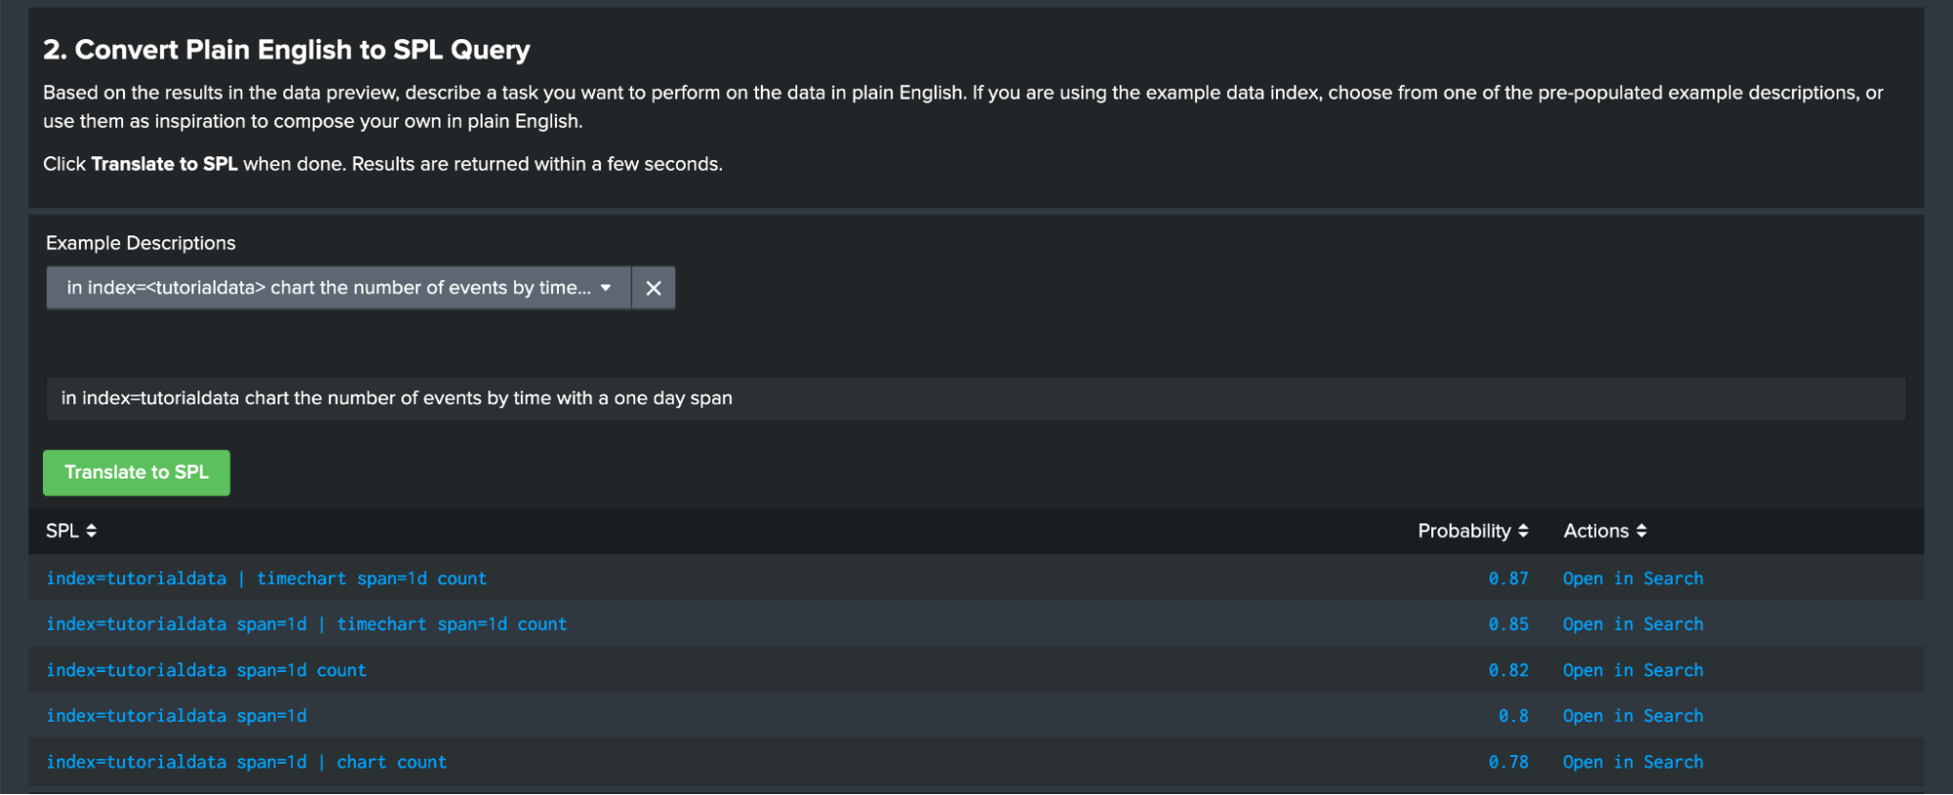Open in Search for 0.85 probability result
This screenshot has height=795, width=1953.
[x=1632, y=624]
